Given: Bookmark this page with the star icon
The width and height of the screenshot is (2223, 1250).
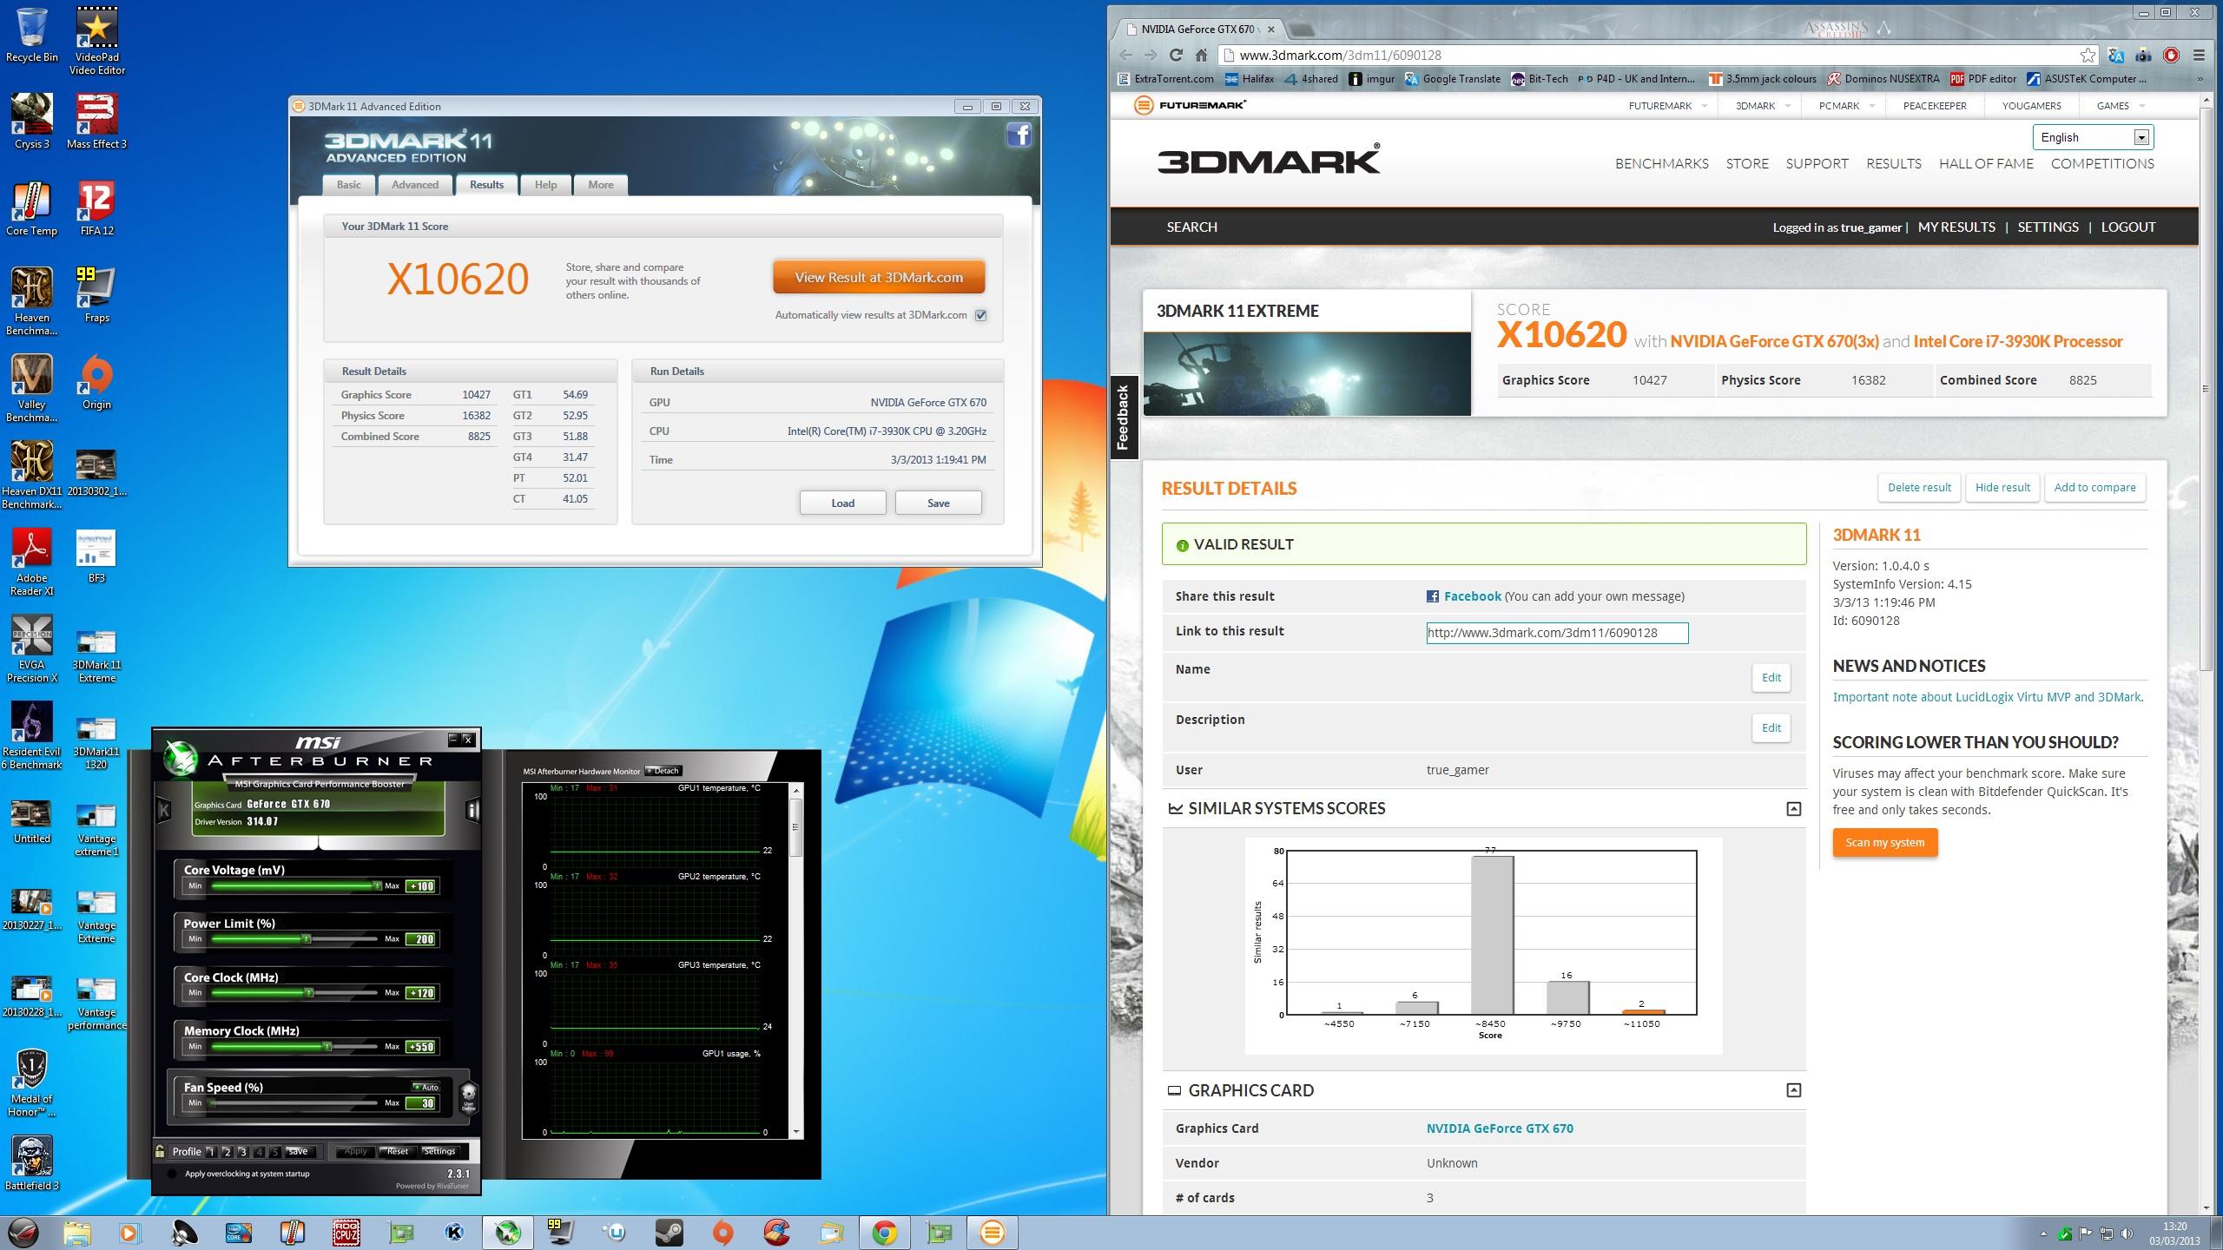Looking at the screenshot, I should click(2088, 55).
